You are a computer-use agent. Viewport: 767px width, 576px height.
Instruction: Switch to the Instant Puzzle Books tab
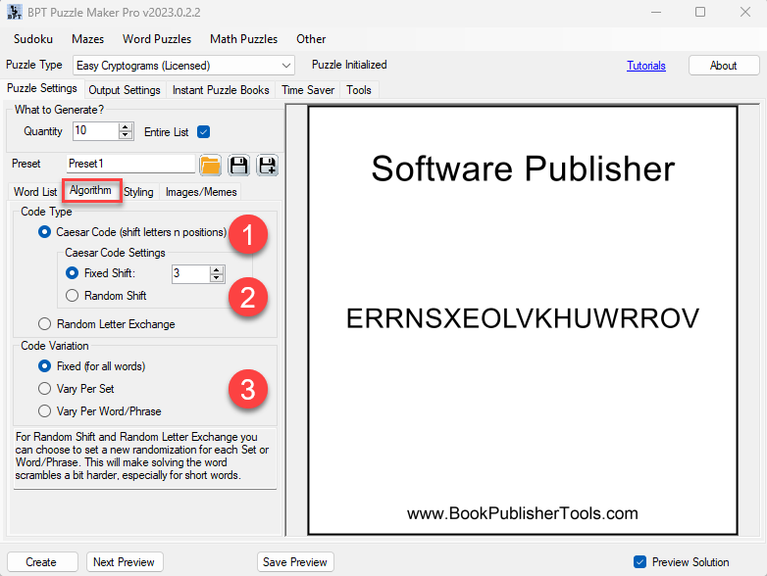click(221, 90)
